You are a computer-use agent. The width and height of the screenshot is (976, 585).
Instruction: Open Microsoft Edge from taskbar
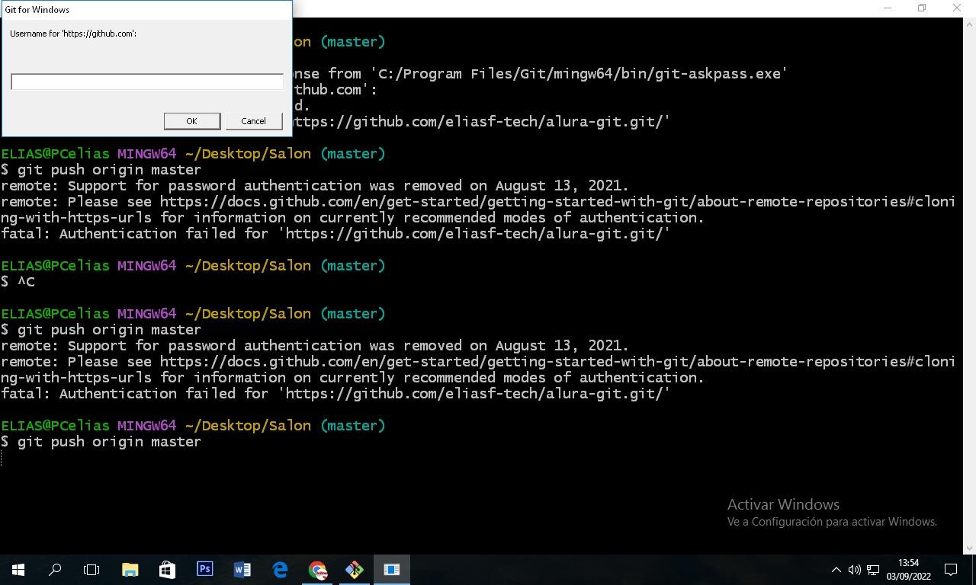[280, 570]
